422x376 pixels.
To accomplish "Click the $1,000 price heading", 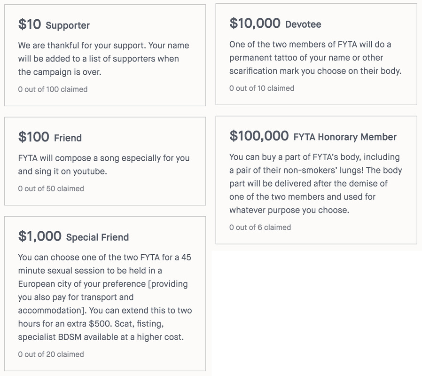I will [40, 236].
